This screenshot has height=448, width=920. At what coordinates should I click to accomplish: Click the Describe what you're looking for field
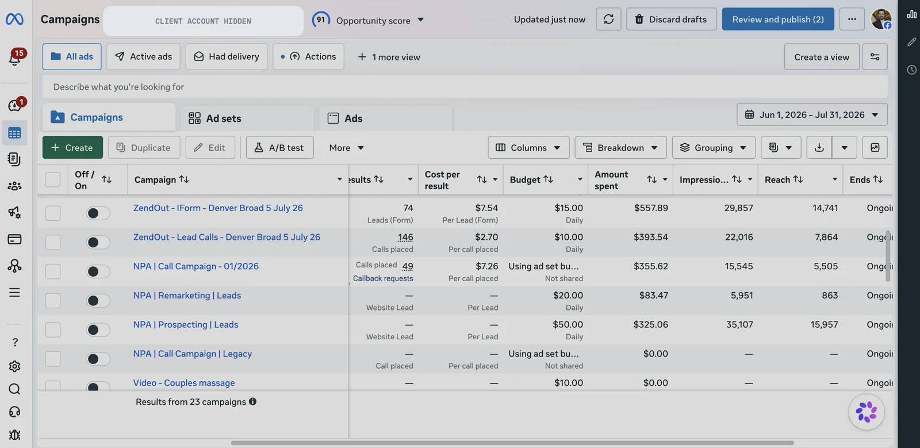click(x=465, y=87)
